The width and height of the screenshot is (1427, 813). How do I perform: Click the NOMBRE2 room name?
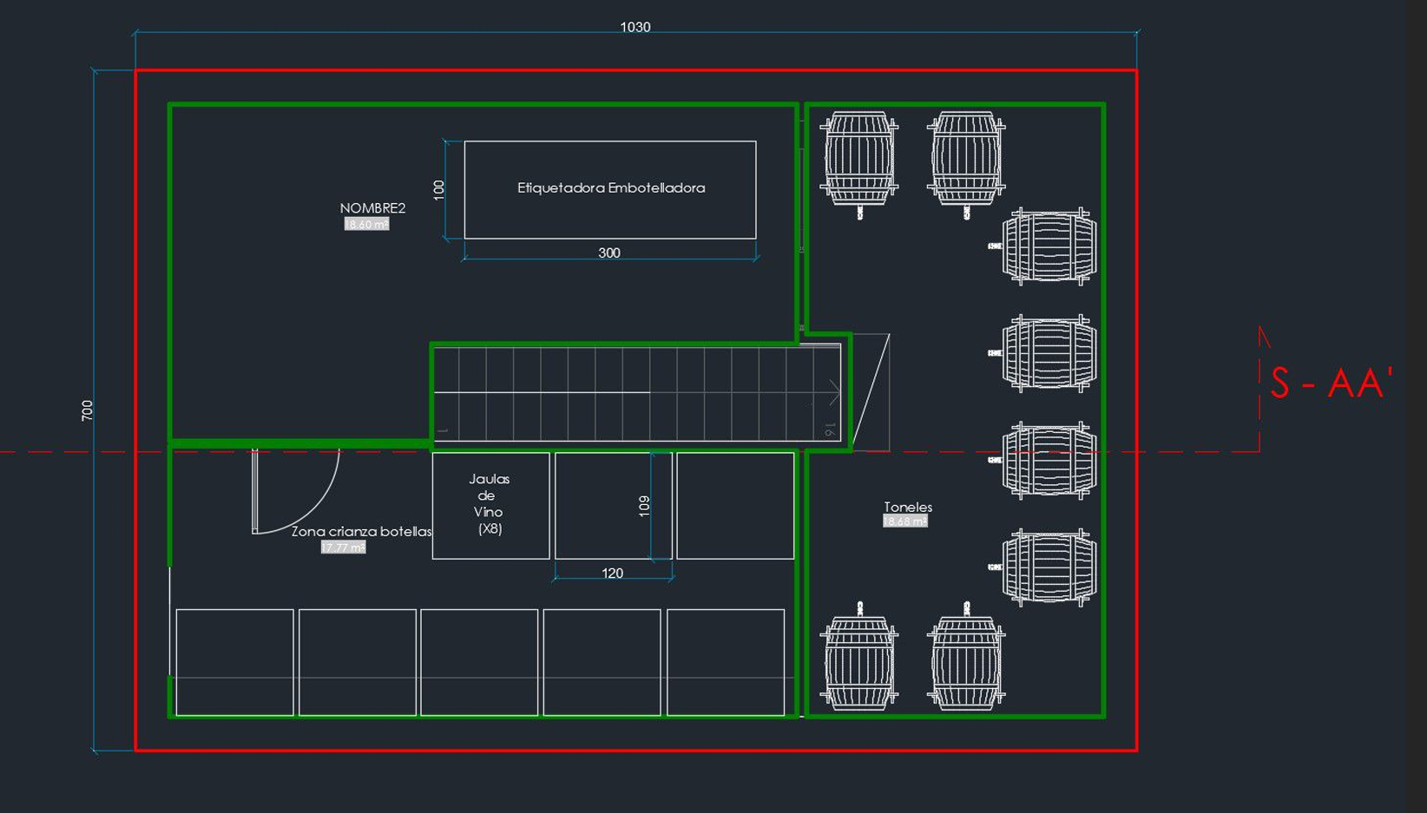372,208
